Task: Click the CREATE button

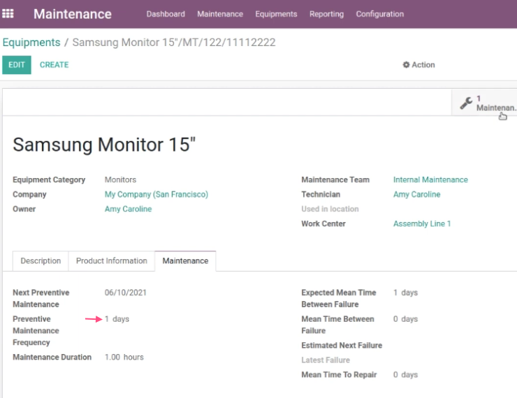Action: tap(54, 65)
